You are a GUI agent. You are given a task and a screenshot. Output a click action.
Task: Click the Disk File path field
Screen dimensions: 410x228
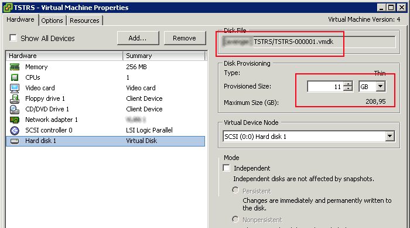click(x=309, y=42)
